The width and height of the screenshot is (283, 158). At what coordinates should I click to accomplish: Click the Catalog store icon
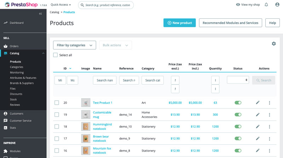pos(6,53)
